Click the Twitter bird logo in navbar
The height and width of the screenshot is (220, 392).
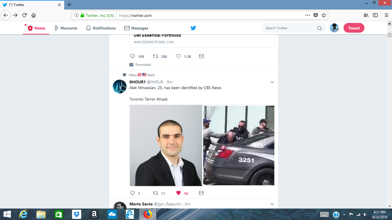coord(193,28)
